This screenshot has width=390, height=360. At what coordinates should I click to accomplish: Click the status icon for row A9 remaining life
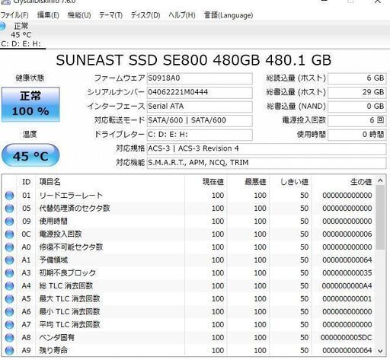pyautogui.click(x=9, y=351)
